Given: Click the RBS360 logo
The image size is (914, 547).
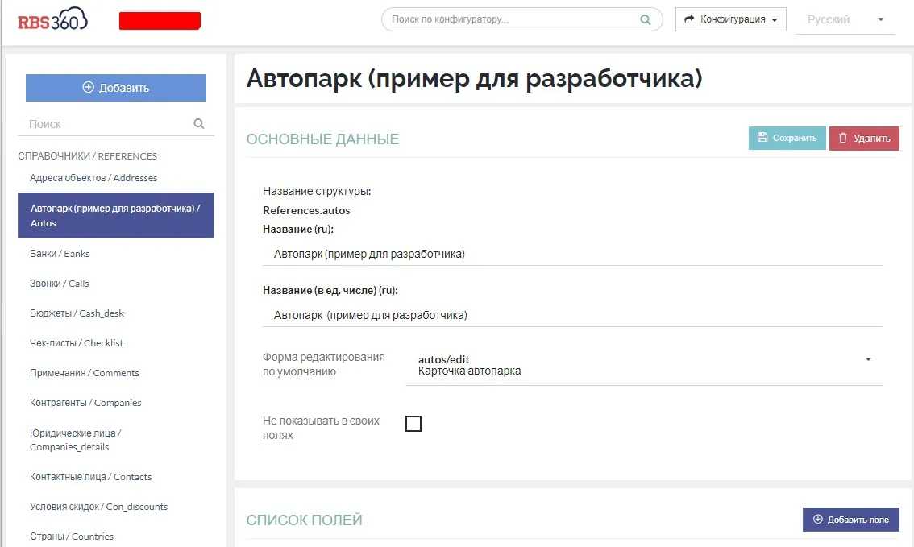Looking at the screenshot, I should (52, 20).
